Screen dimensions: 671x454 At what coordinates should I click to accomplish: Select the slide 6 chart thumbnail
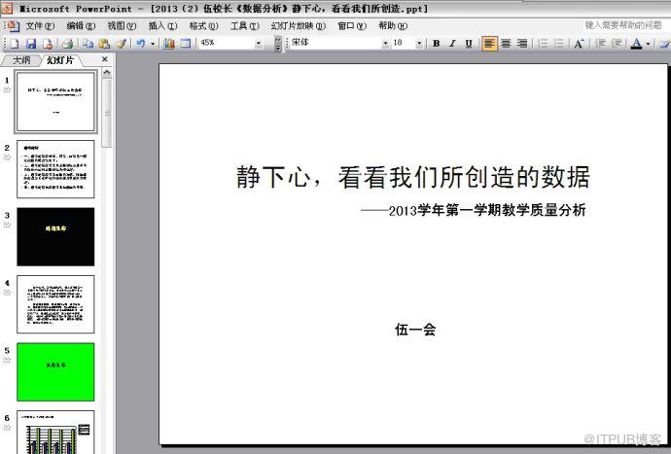(x=55, y=433)
